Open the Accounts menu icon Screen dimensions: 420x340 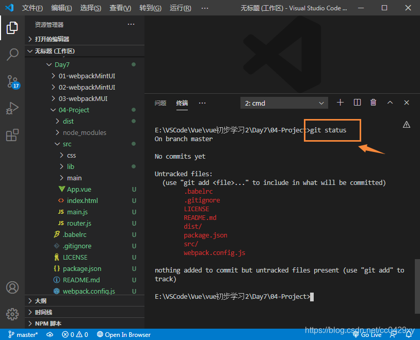pyautogui.click(x=12, y=287)
